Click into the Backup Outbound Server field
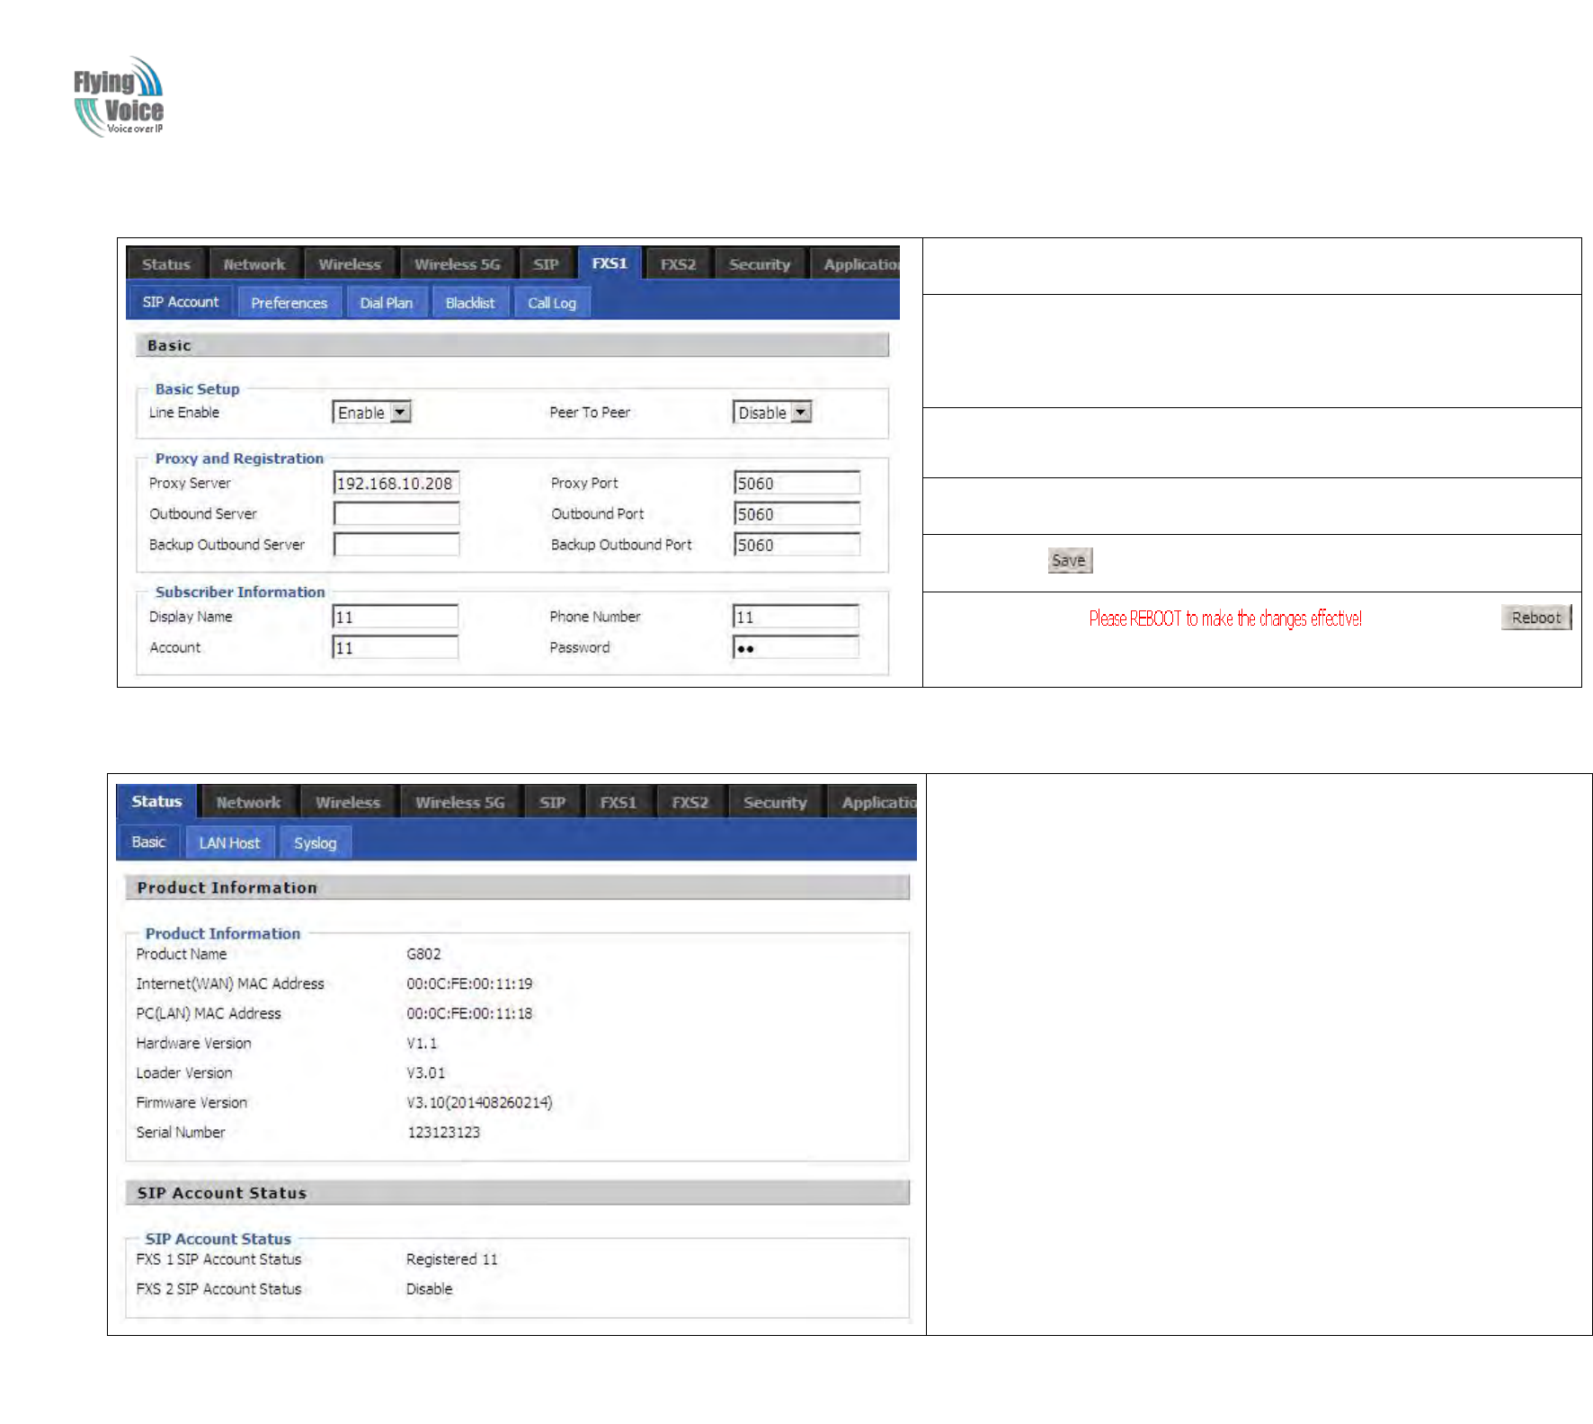The height and width of the screenshot is (1424, 1593). 396,545
